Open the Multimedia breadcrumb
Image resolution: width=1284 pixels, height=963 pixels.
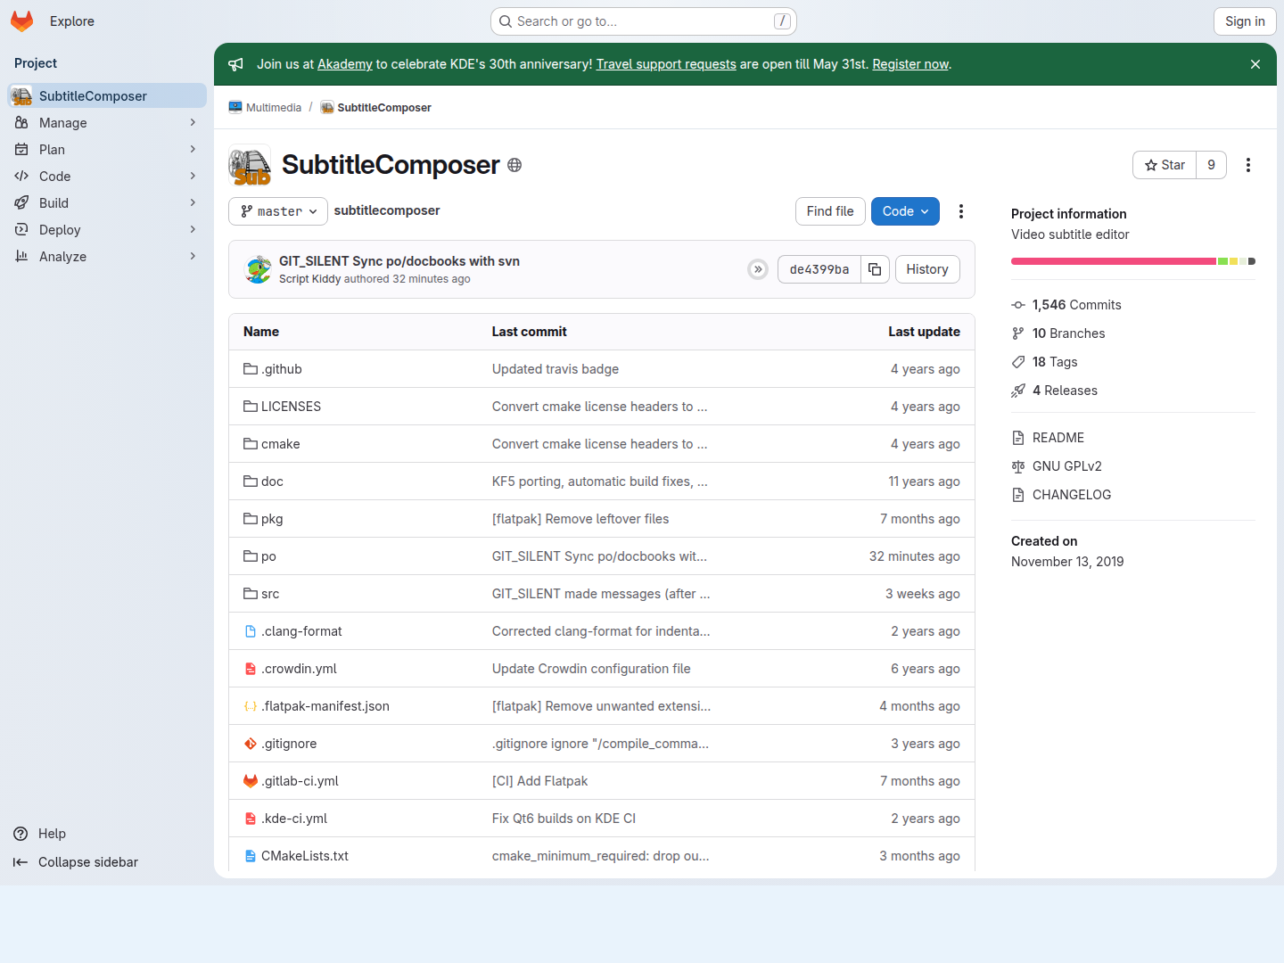pyautogui.click(x=266, y=108)
